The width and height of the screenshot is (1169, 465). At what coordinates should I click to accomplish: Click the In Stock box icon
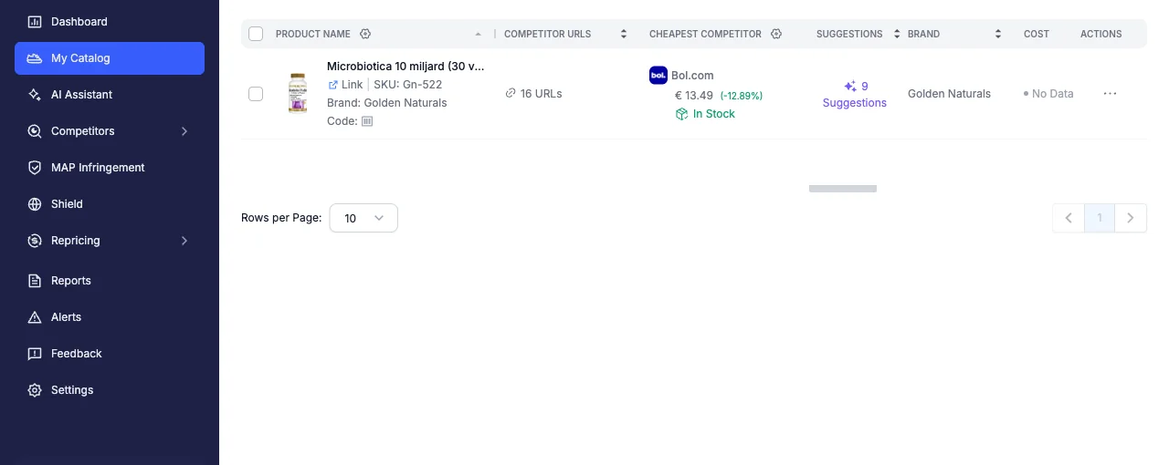coord(681,114)
